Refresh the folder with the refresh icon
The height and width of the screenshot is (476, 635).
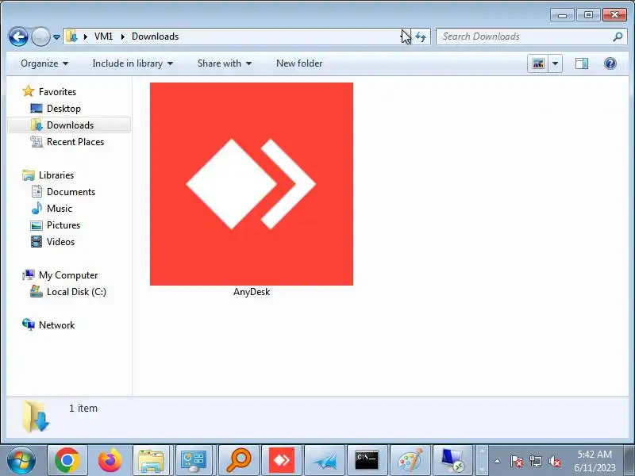tap(421, 36)
